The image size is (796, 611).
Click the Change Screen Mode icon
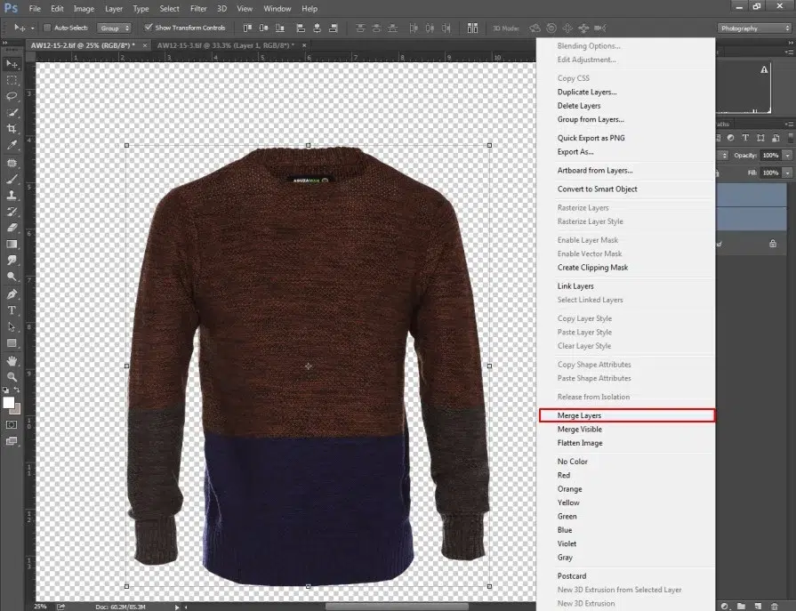pos(12,441)
